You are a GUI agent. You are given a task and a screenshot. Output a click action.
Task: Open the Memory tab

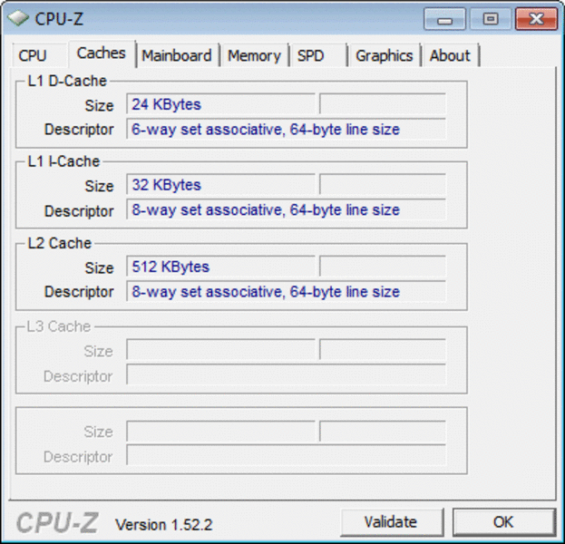254,56
